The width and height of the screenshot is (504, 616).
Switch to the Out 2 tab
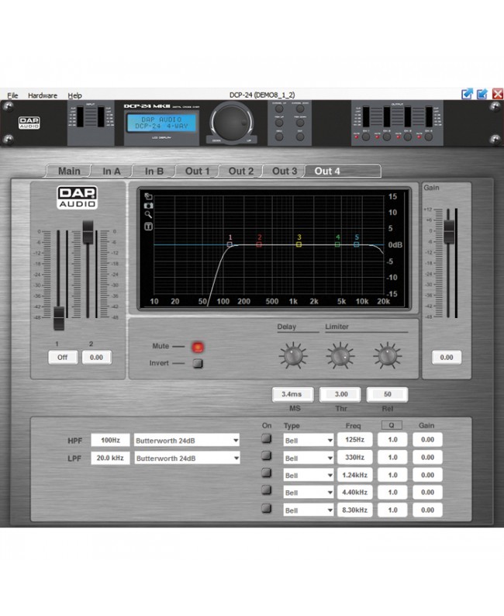coord(241,171)
